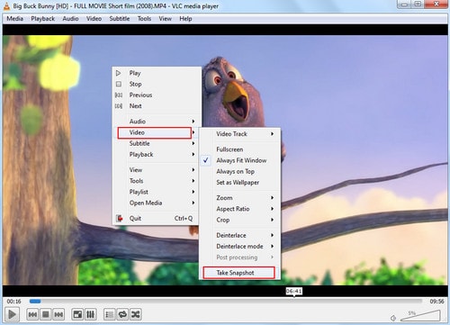The height and width of the screenshot is (325, 450).
Task: Expand the Open Media submenu
Action: click(x=157, y=203)
